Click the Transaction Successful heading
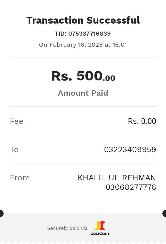166x244 pixels. 83,20
